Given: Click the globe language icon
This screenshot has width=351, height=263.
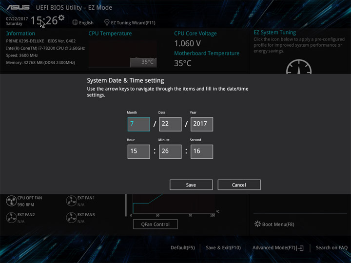Looking at the screenshot, I should tap(75, 22).
